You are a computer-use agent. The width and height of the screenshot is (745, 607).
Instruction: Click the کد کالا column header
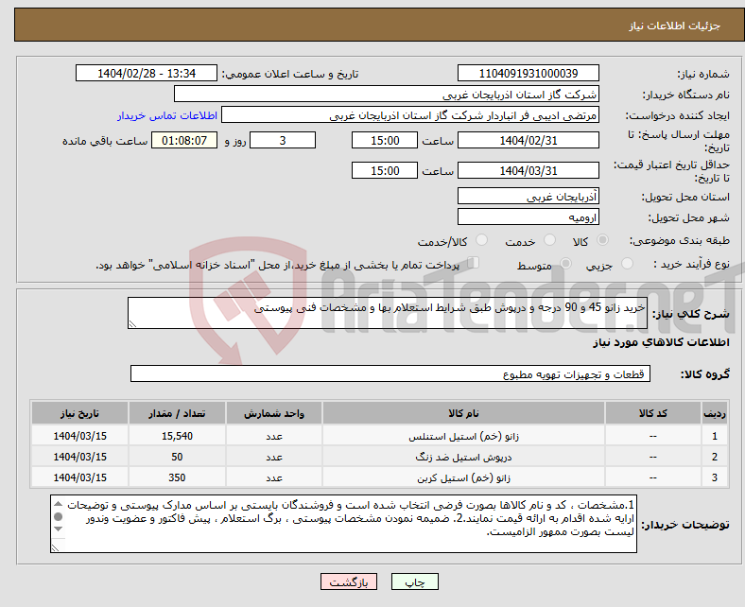pyautogui.click(x=653, y=413)
